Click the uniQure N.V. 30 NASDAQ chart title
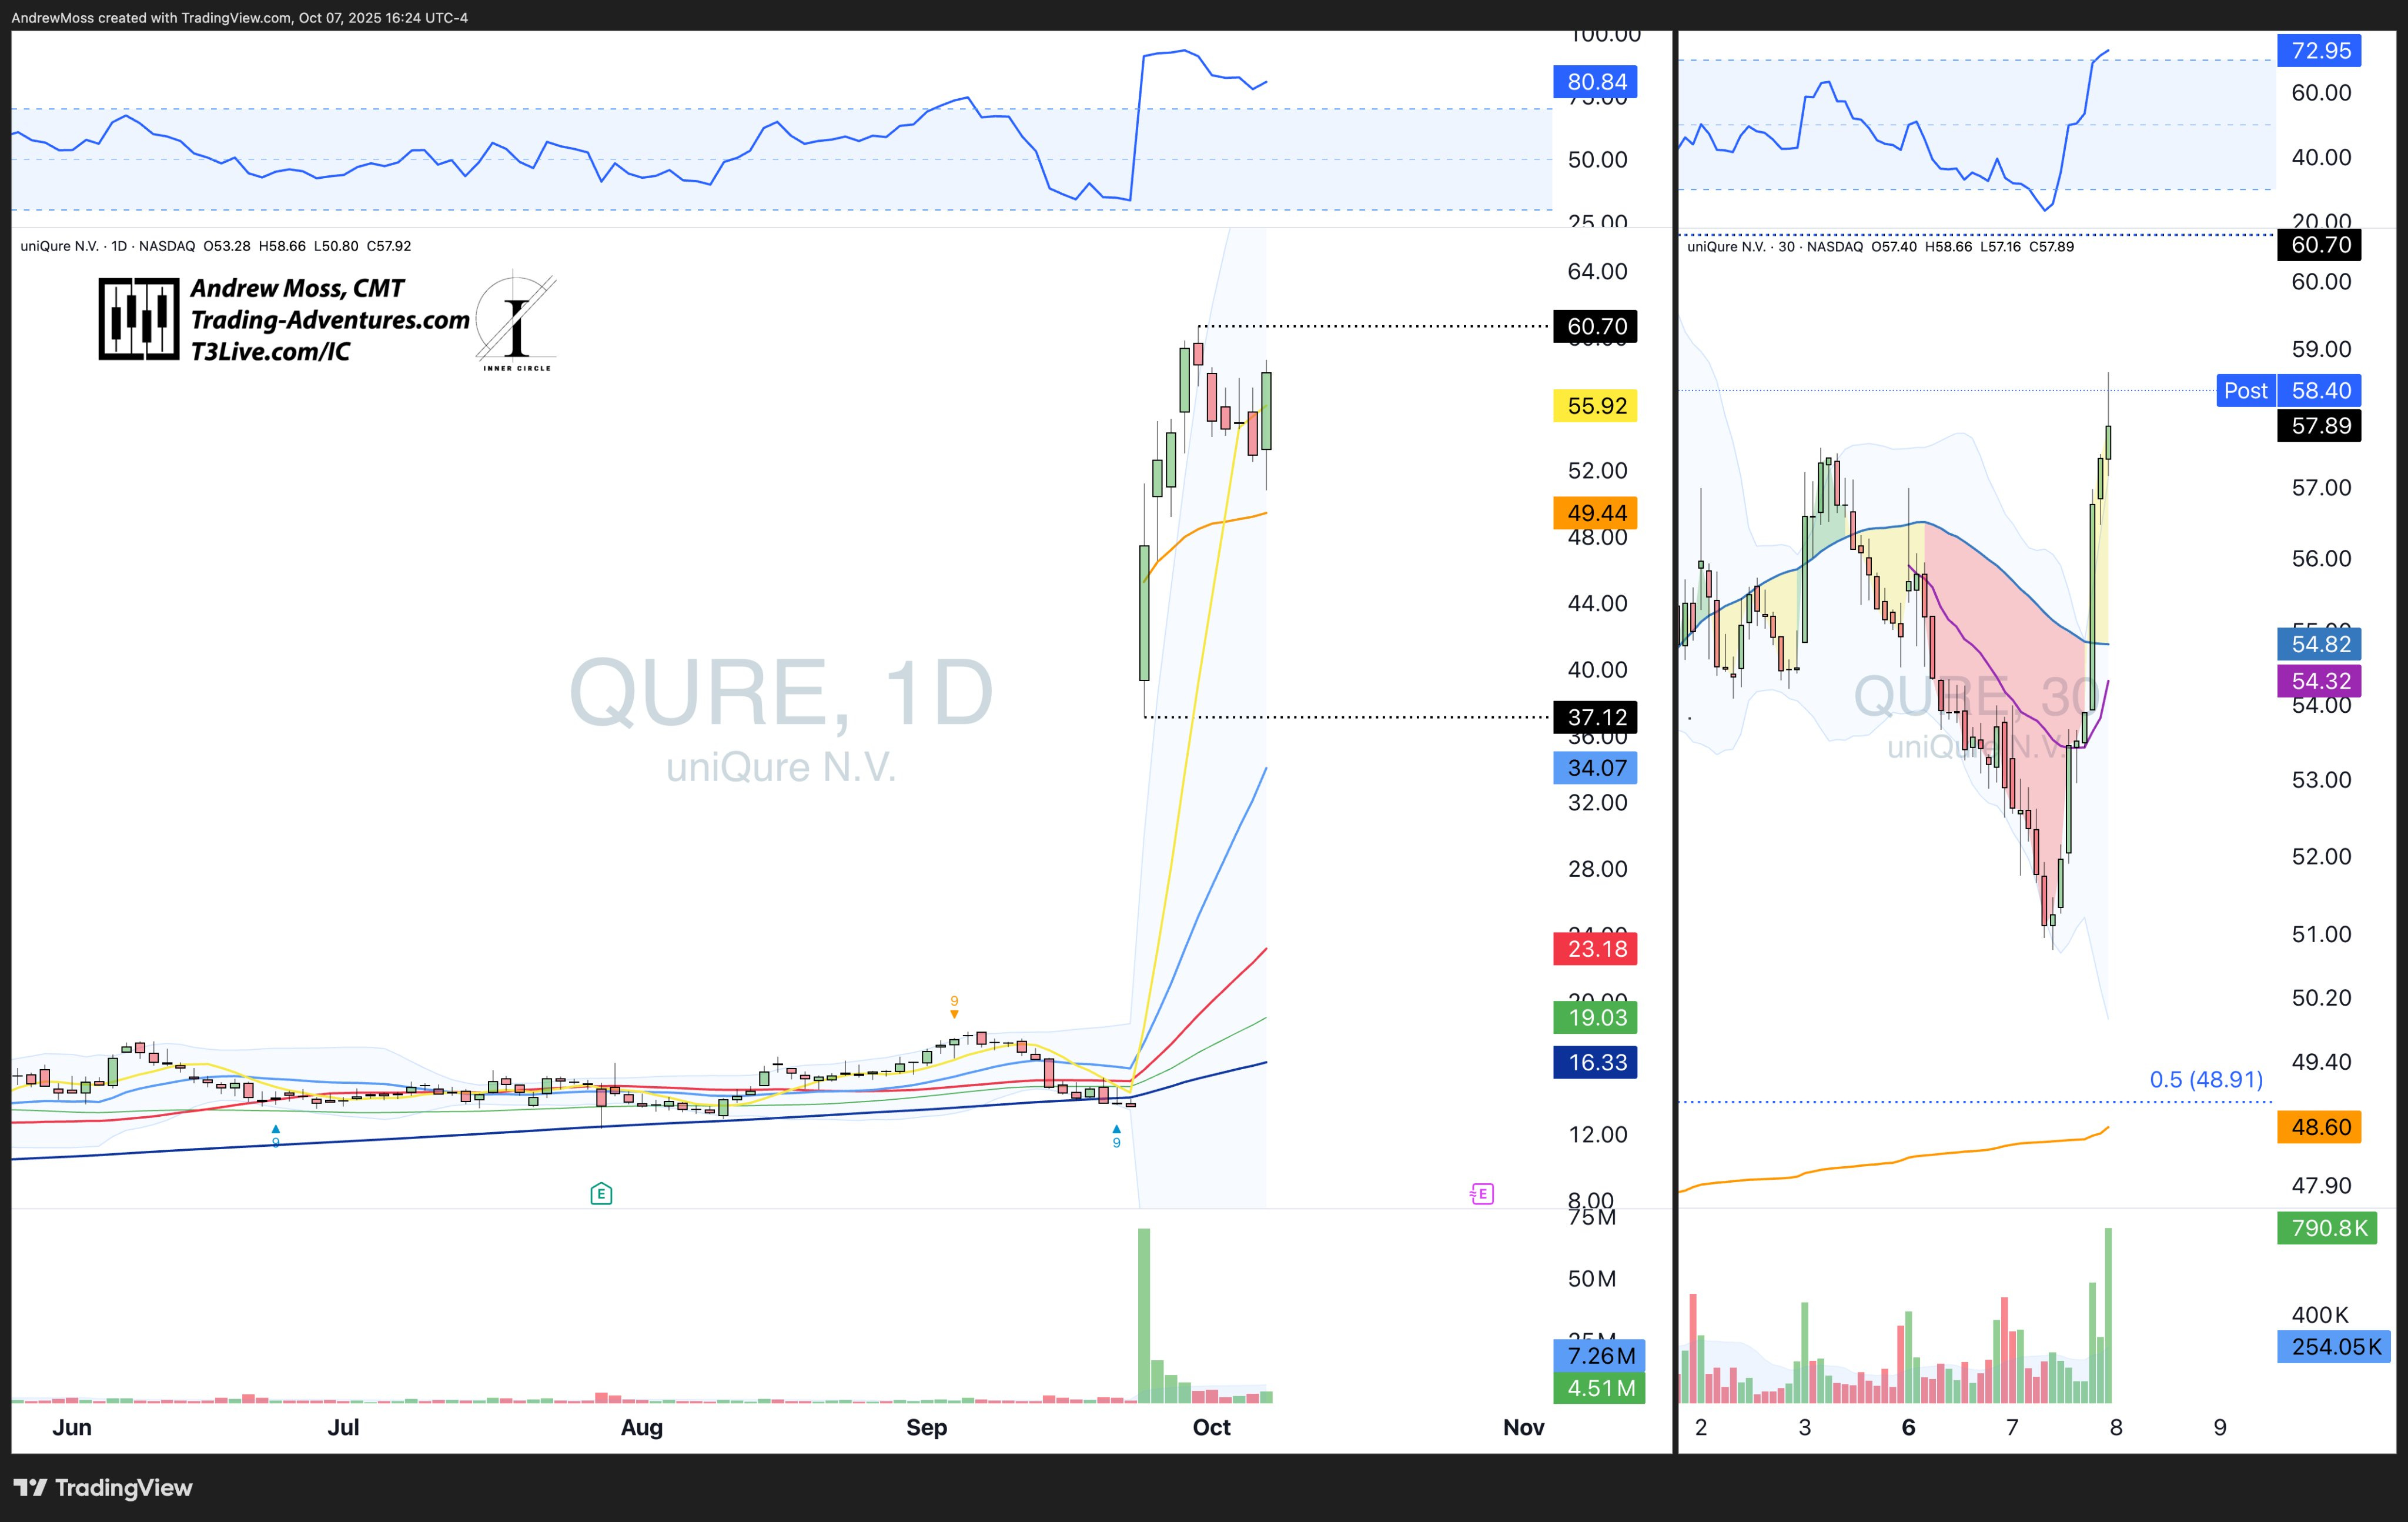Screen dimensions: 2408x1522 coord(1774,246)
